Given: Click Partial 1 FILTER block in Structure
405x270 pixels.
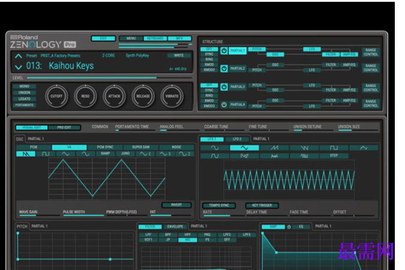Looking at the screenshot, I should (x=331, y=54).
